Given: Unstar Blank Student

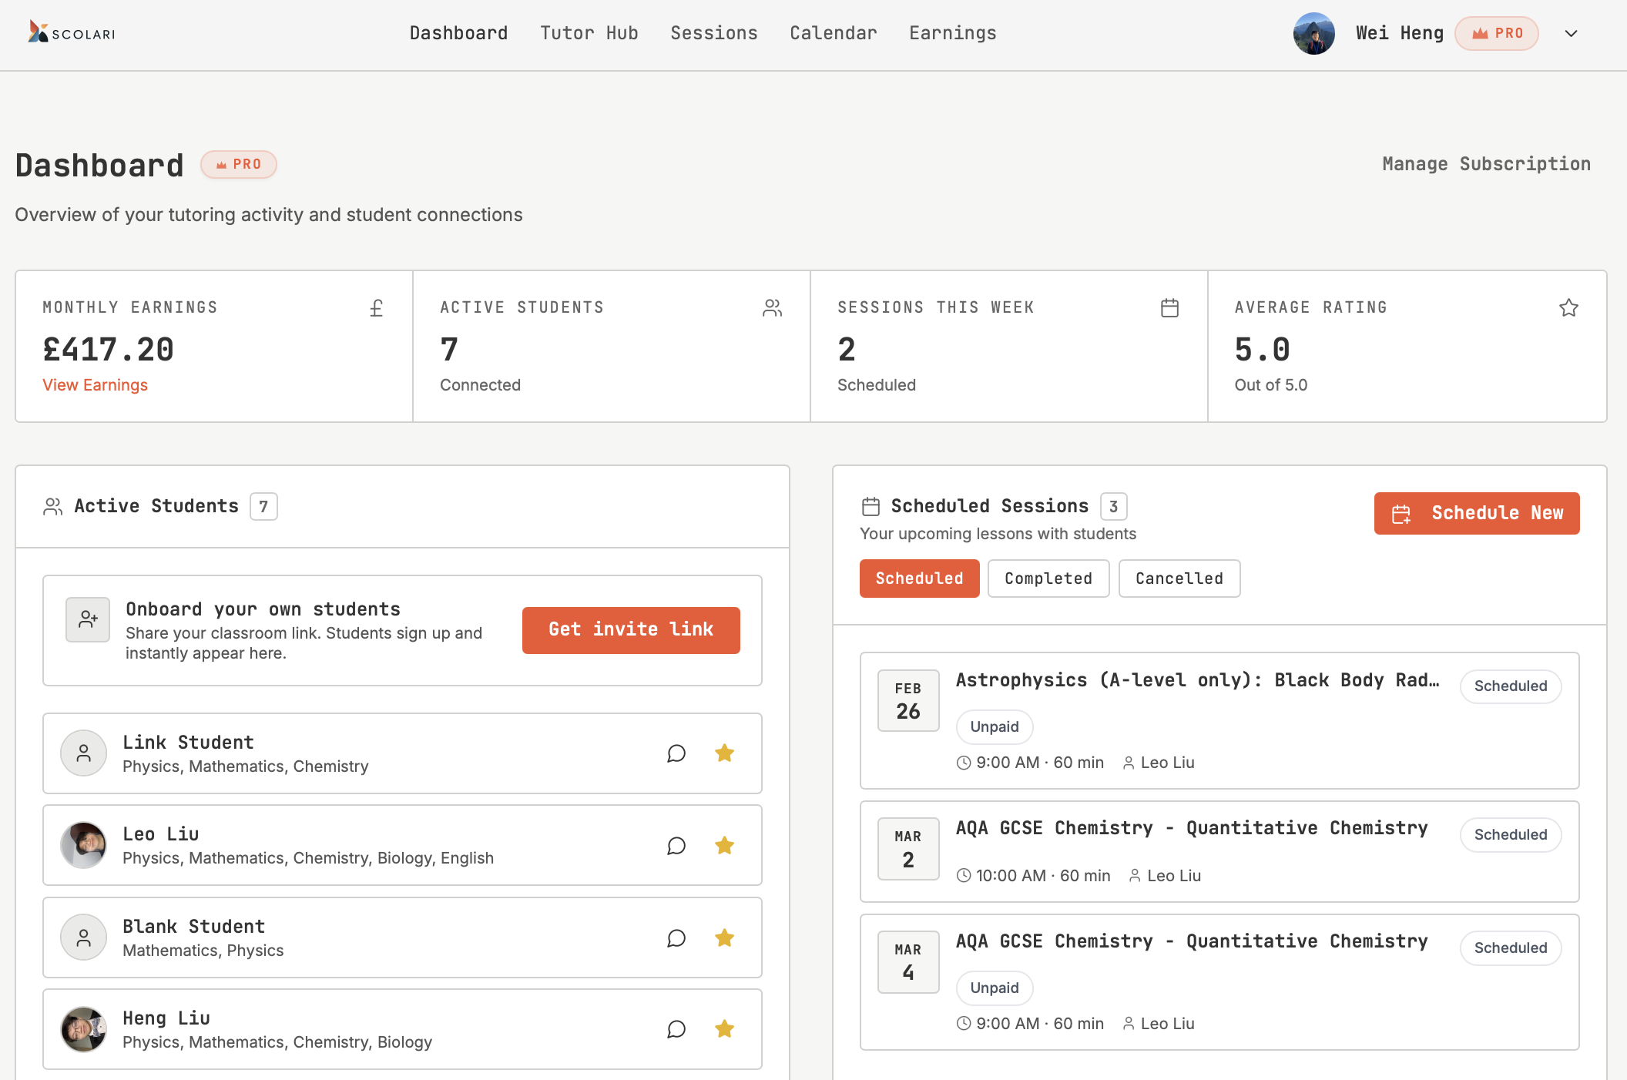Looking at the screenshot, I should (x=724, y=938).
